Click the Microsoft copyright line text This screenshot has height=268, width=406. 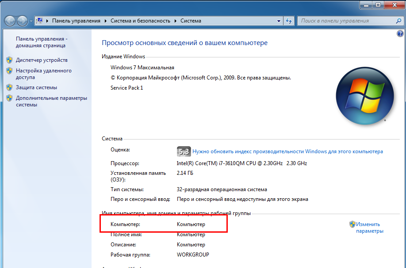tap(201, 78)
